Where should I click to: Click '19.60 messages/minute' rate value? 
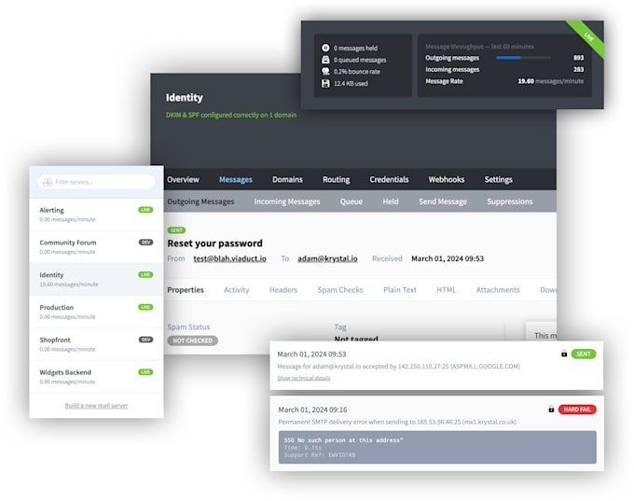(551, 81)
